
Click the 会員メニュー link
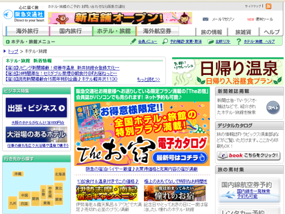147,42
